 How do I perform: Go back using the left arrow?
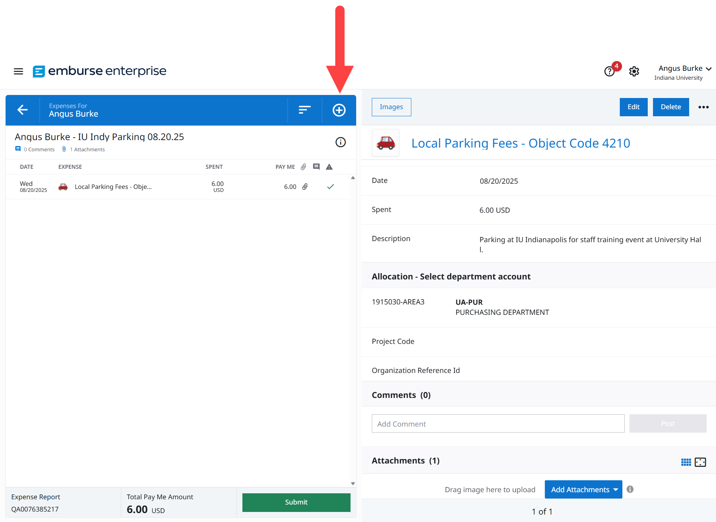click(22, 110)
